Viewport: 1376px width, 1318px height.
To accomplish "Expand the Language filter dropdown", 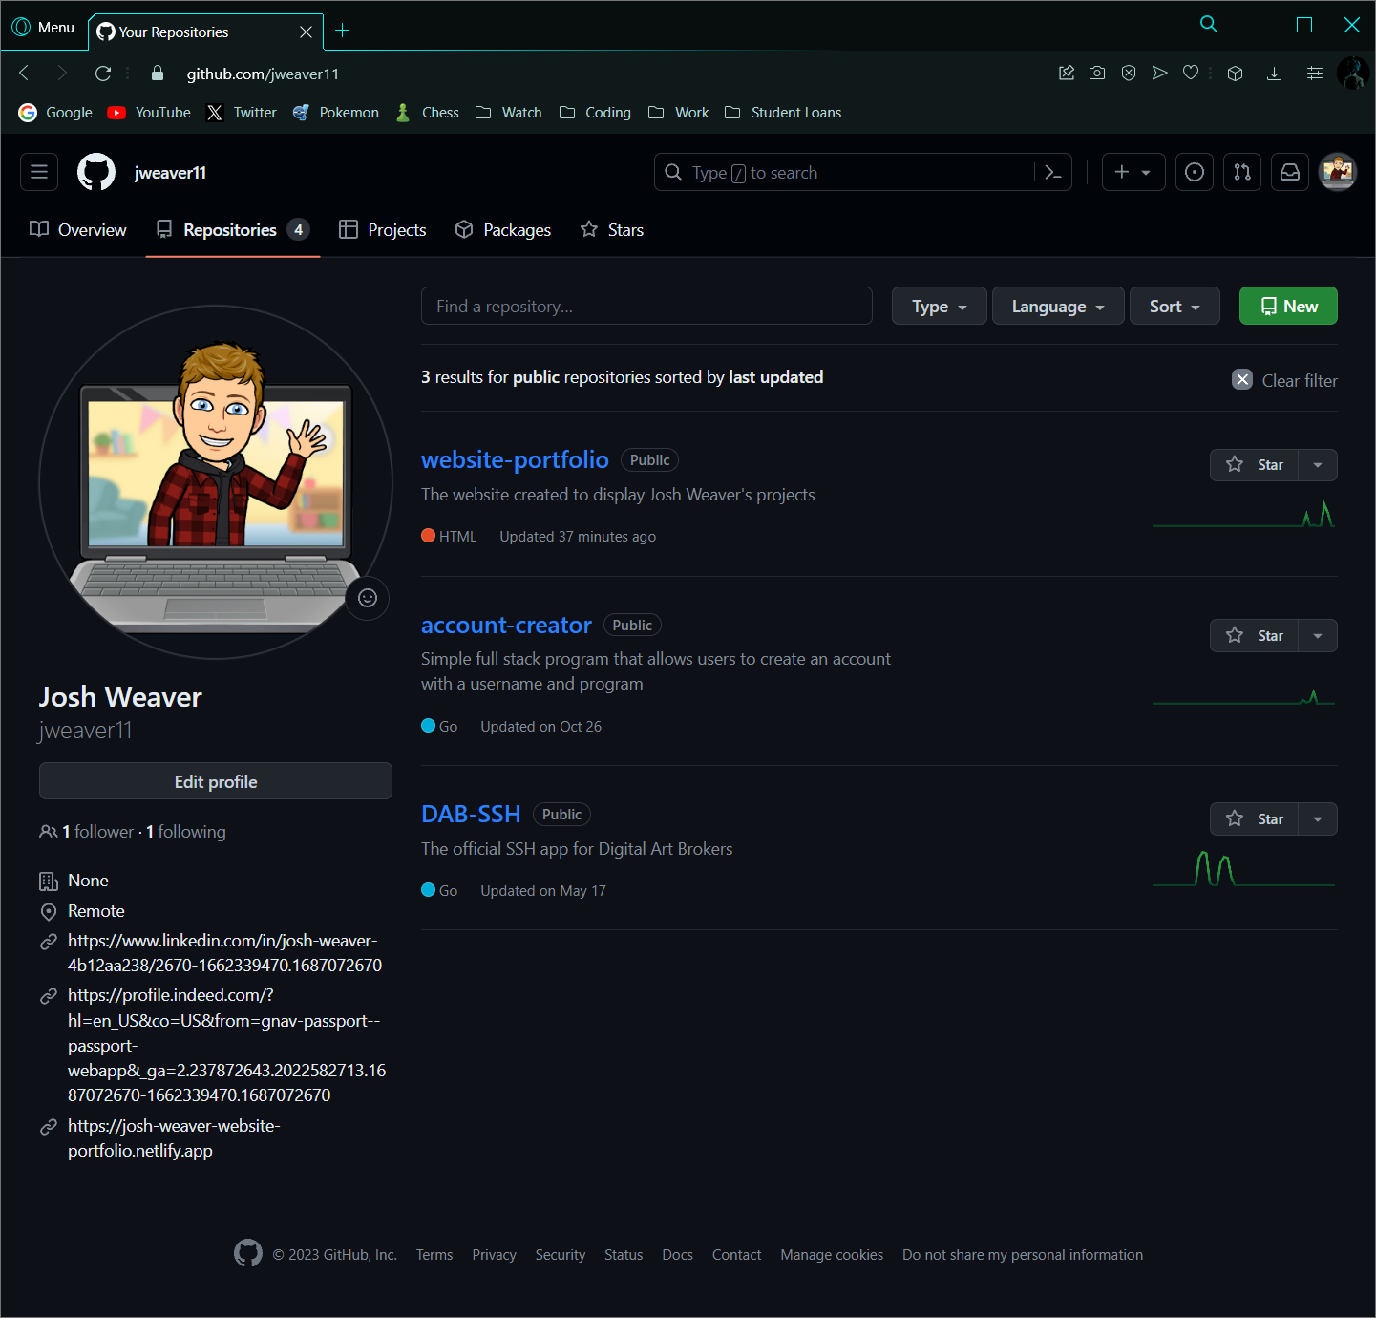I will [1058, 306].
